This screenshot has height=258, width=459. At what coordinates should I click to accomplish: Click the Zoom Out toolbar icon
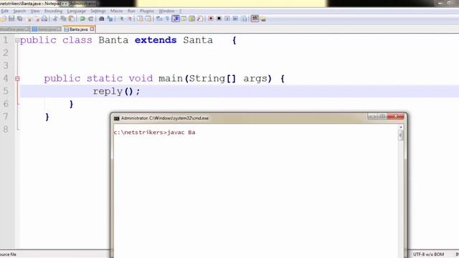[129, 19]
